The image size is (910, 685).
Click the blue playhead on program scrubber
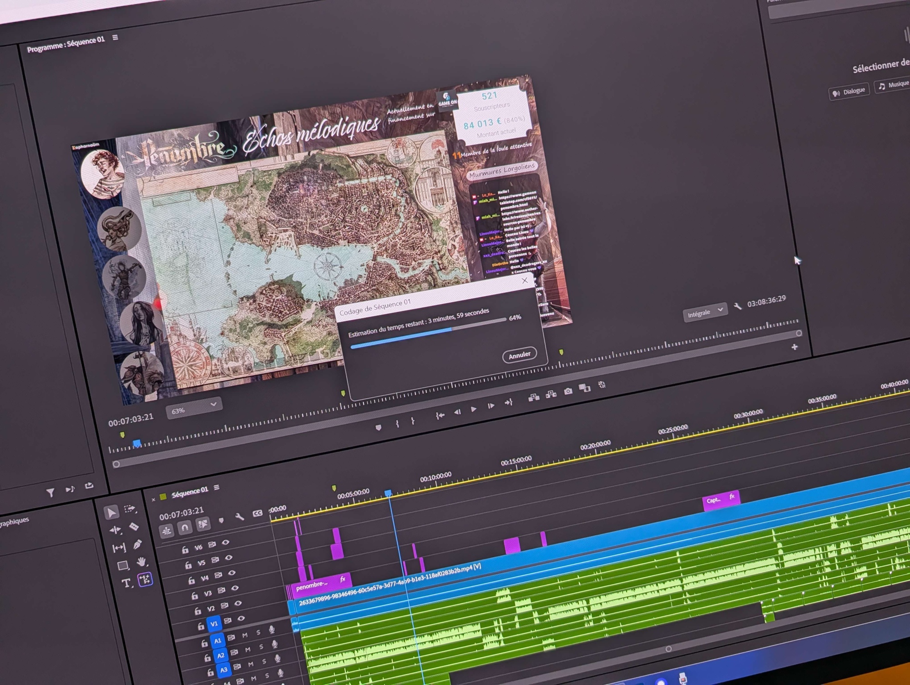pos(136,443)
